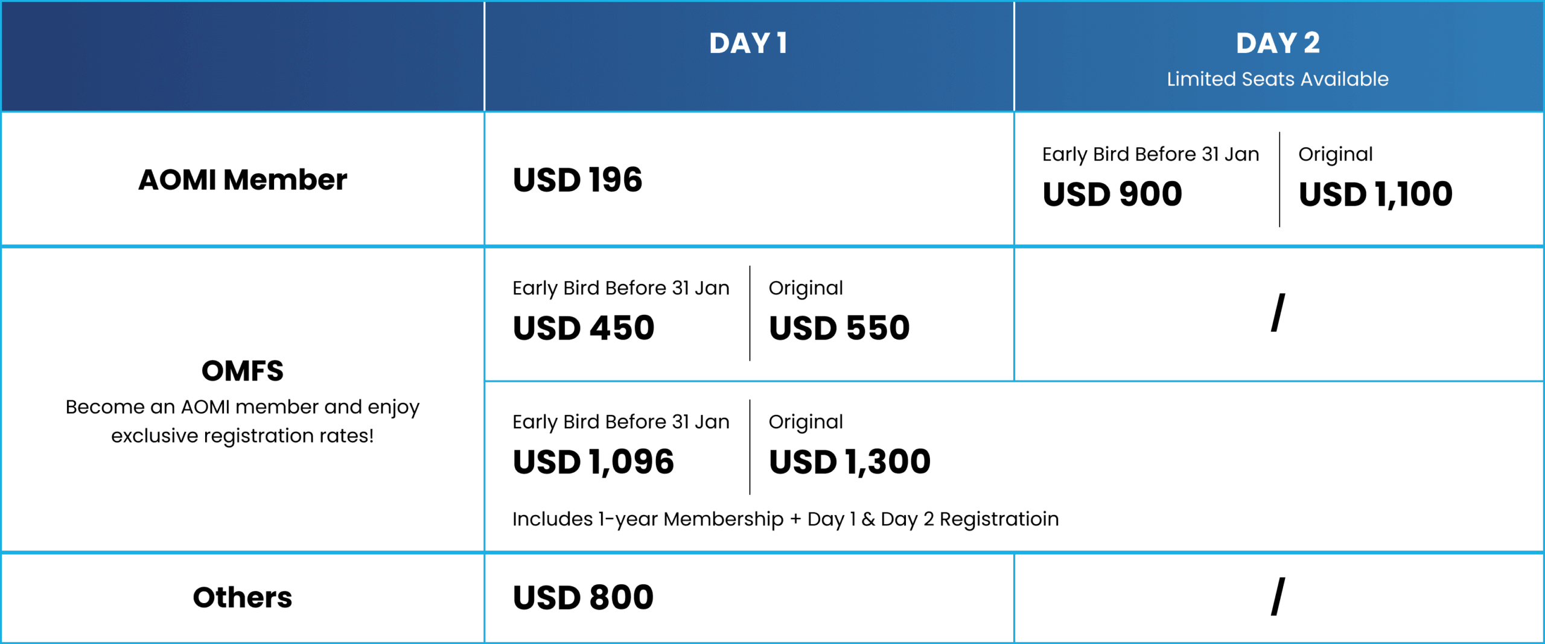
Task: Click the USD 196 price
Action: pyautogui.click(x=578, y=180)
